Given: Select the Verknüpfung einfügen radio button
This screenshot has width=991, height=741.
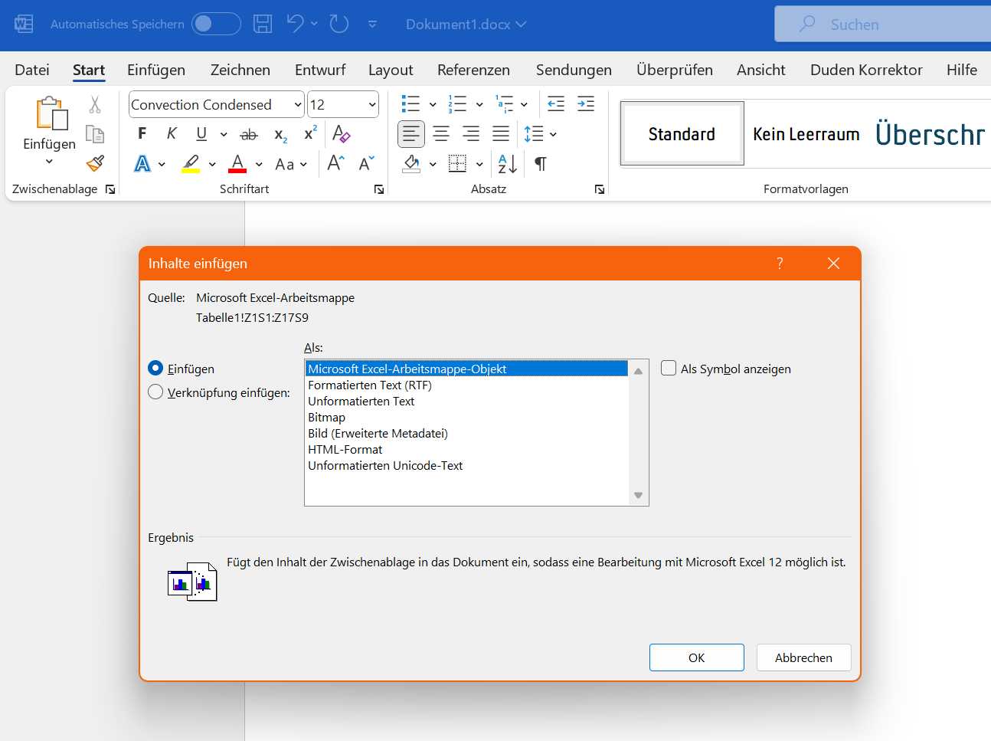Looking at the screenshot, I should click(155, 392).
